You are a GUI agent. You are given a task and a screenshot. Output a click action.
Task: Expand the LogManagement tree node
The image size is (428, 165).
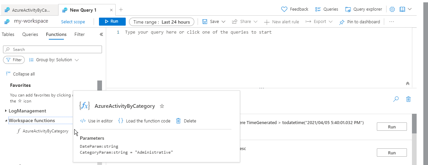6,111
